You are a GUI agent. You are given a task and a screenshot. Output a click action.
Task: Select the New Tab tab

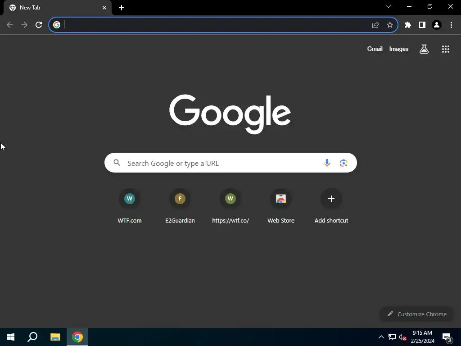click(x=58, y=8)
